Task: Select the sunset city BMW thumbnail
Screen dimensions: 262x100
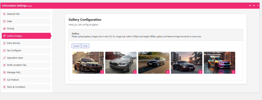Action: (x=187, y=63)
